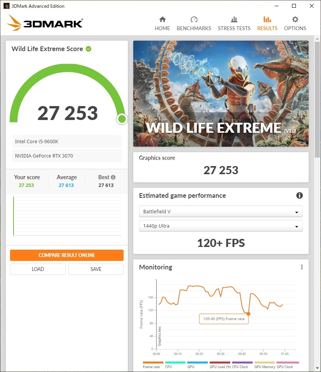This screenshot has width=321, height=372.
Task: Click the SAVE button
Action: [96, 269]
